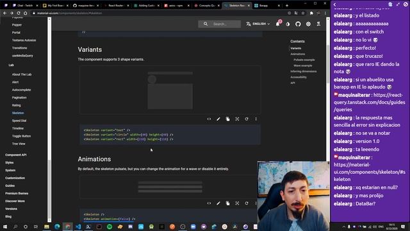The width and height of the screenshot is (410, 231).
Task: Reload page using browser refresh icon
Action: pos(19,13)
